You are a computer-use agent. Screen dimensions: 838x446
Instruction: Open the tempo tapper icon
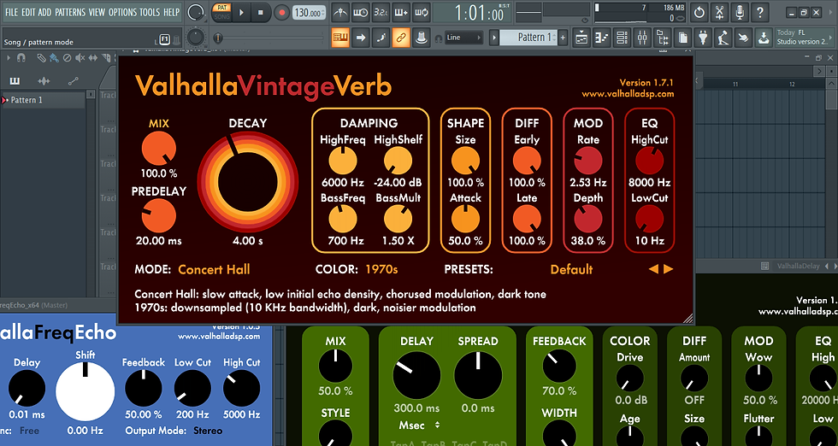click(x=723, y=38)
